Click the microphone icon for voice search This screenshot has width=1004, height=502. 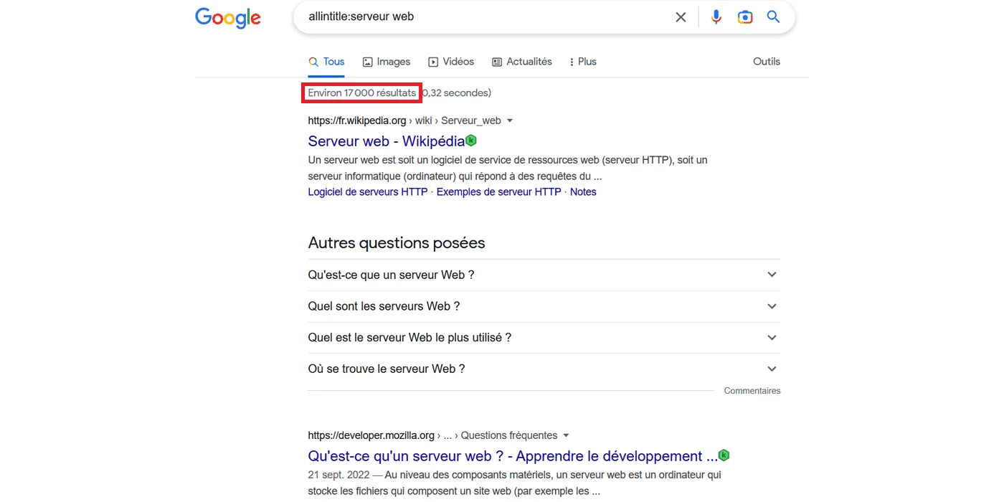tap(716, 16)
